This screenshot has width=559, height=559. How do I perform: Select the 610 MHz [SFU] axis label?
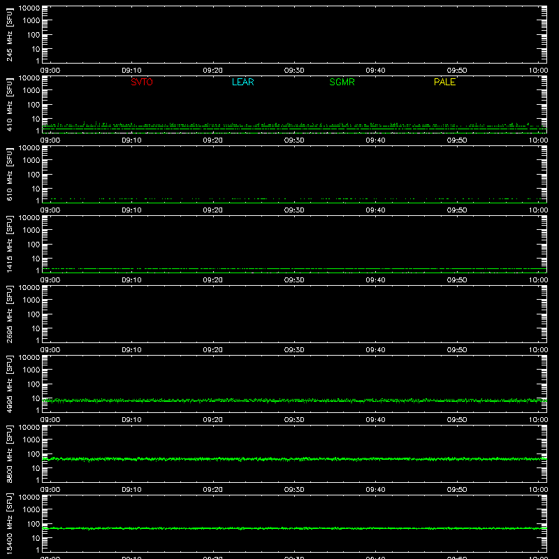9,175
